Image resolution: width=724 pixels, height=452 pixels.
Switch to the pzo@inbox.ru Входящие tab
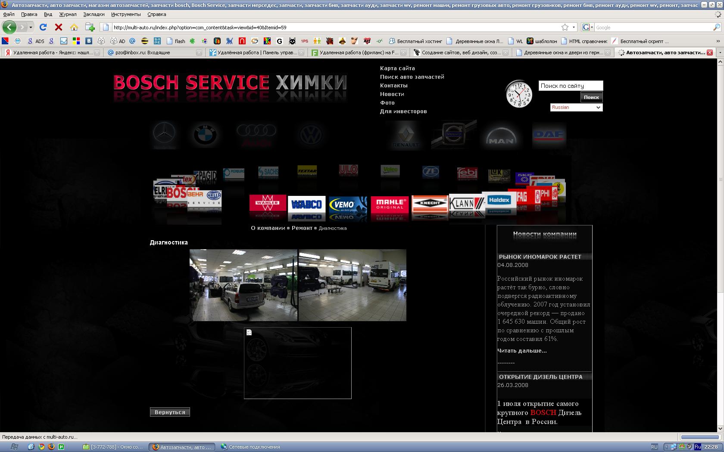point(154,53)
